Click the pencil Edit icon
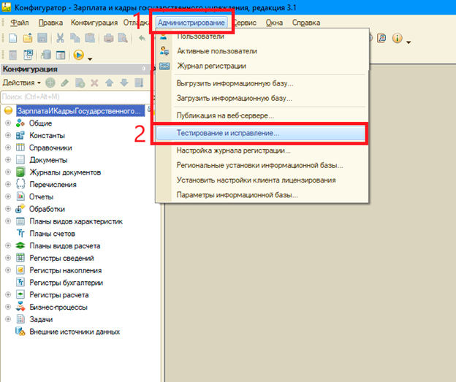 tap(65, 83)
